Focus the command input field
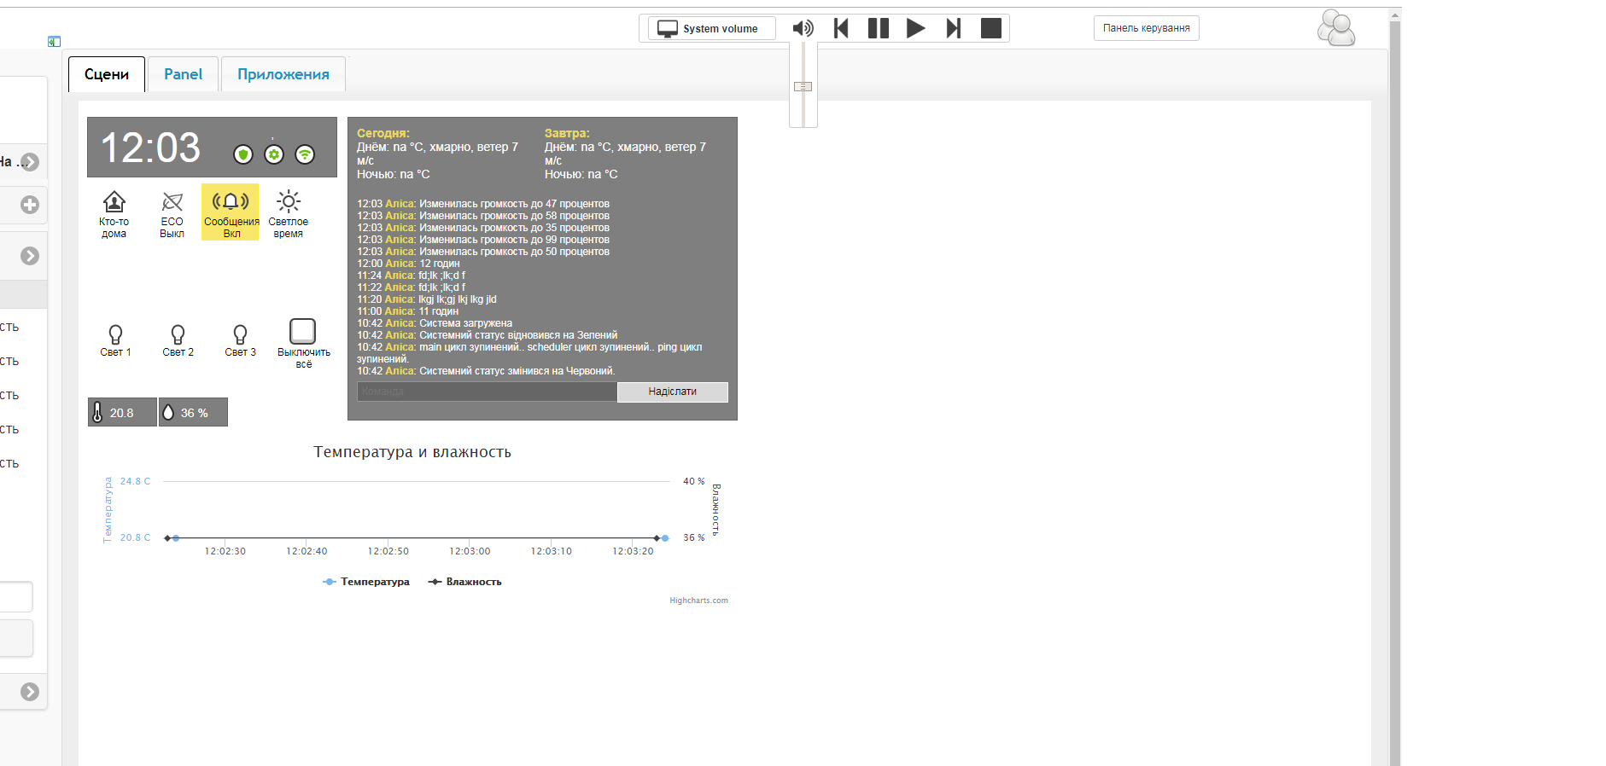Viewport: 1606px width, 766px height. [x=487, y=392]
